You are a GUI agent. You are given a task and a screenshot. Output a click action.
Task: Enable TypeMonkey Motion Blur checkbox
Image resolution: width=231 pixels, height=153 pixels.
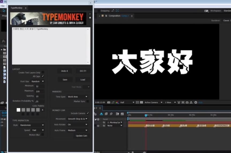point(43,135)
